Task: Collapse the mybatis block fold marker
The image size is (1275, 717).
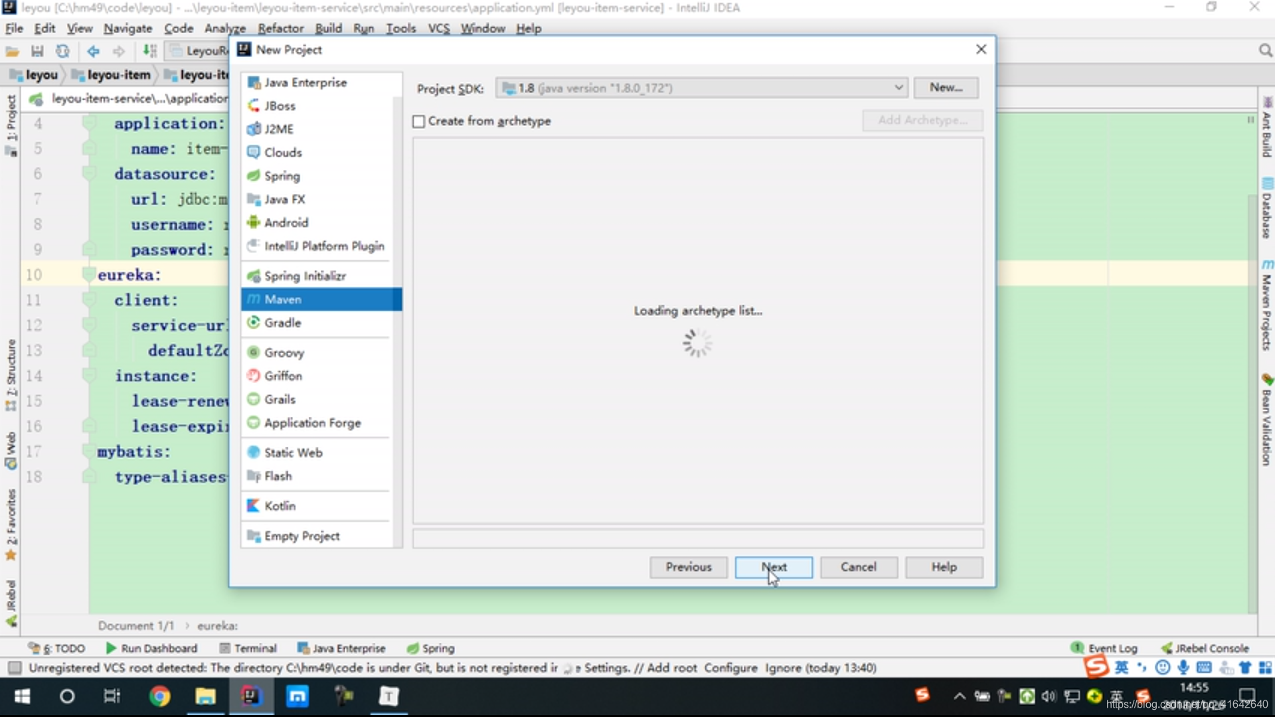Action: pyautogui.click(x=88, y=452)
